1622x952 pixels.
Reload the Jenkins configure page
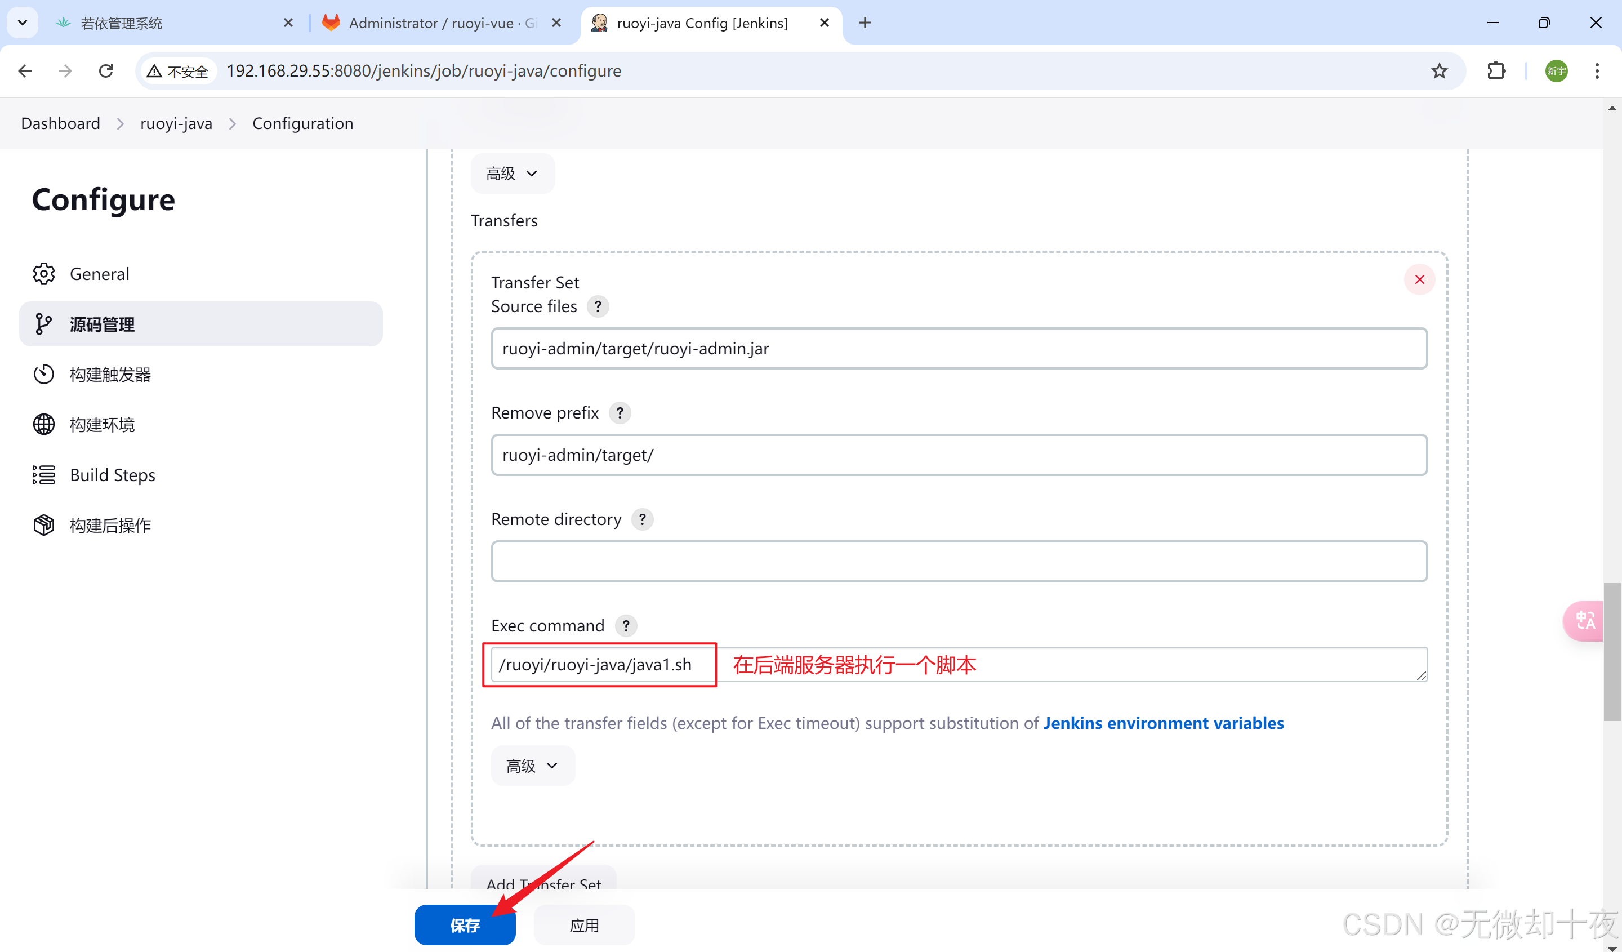coord(106,71)
